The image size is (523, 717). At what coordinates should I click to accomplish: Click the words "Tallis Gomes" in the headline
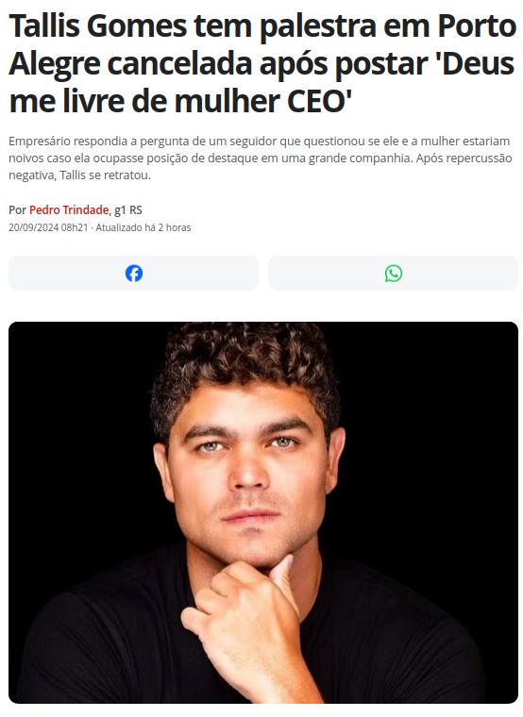[98, 26]
